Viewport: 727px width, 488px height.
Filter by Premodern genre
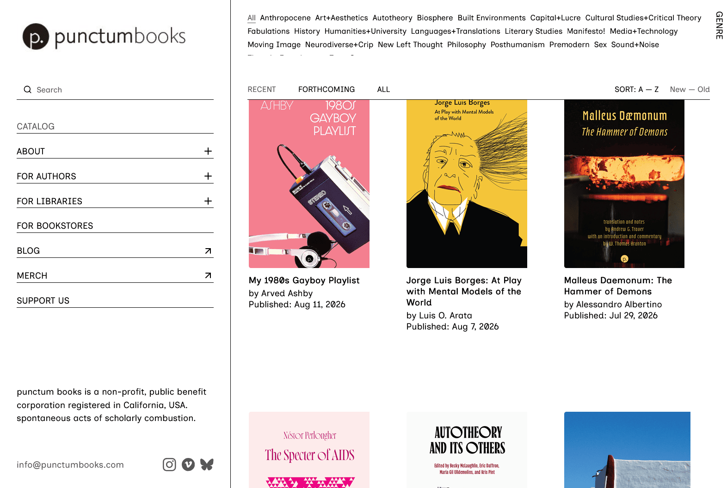[569, 45]
